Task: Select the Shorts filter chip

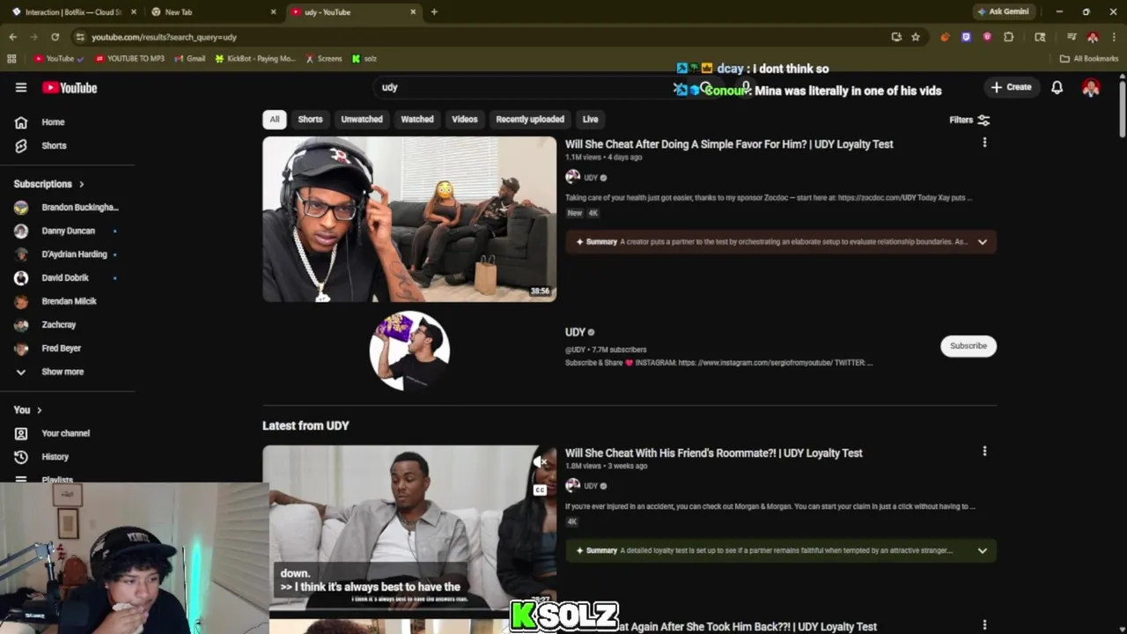Action: point(310,119)
